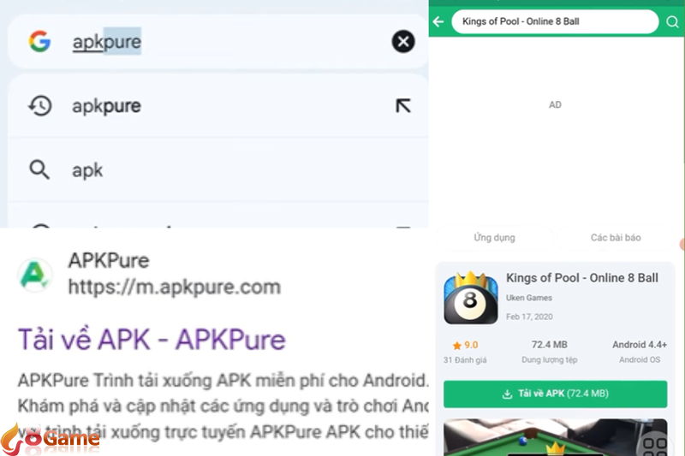The height and width of the screenshot is (456, 685).
Task: Click the oGame logo watermark
Action: click(x=51, y=438)
